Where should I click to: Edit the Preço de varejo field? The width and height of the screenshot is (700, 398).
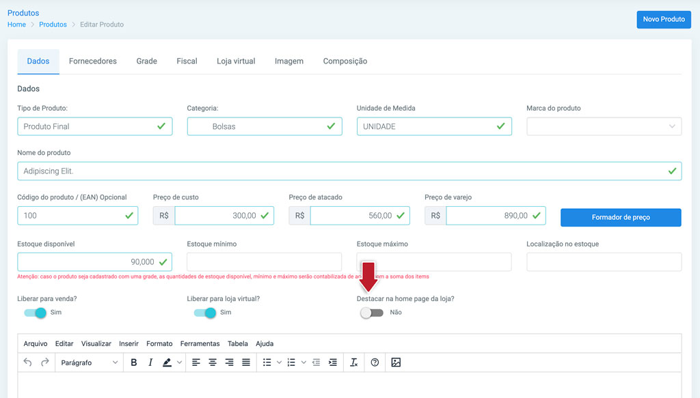tap(496, 216)
